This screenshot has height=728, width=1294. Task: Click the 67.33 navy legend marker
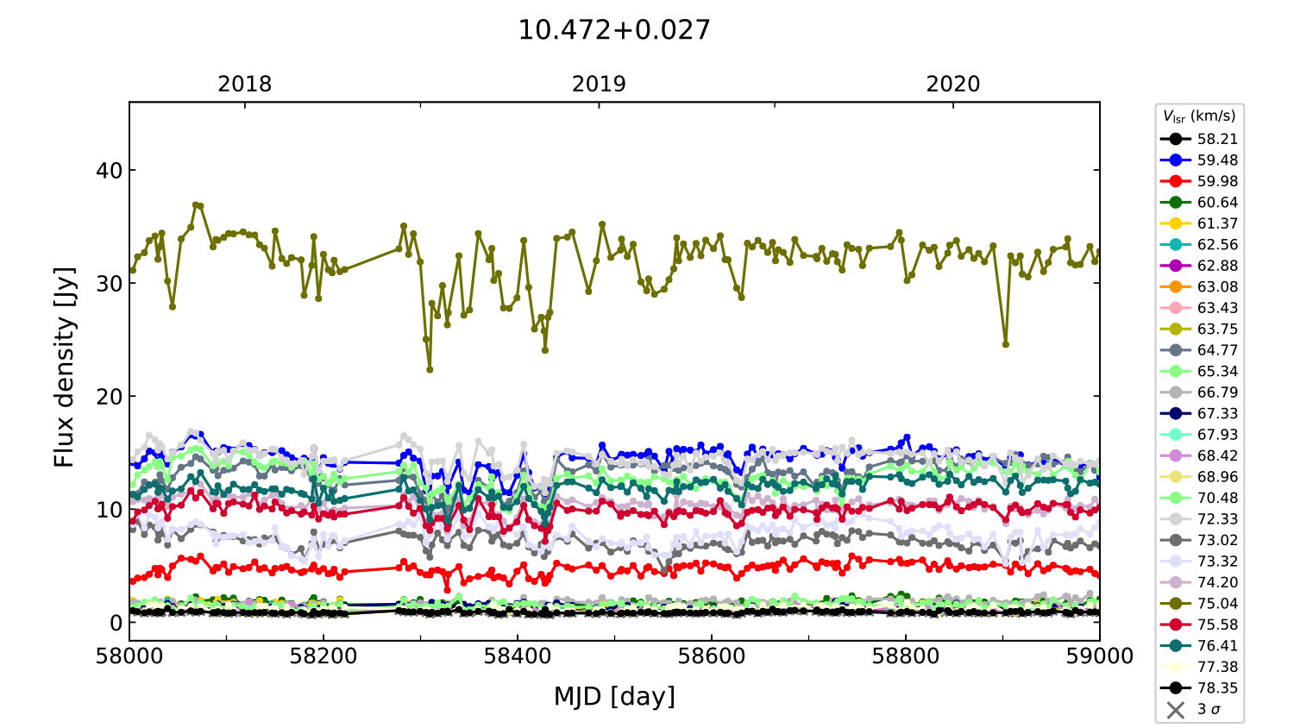click(1175, 414)
